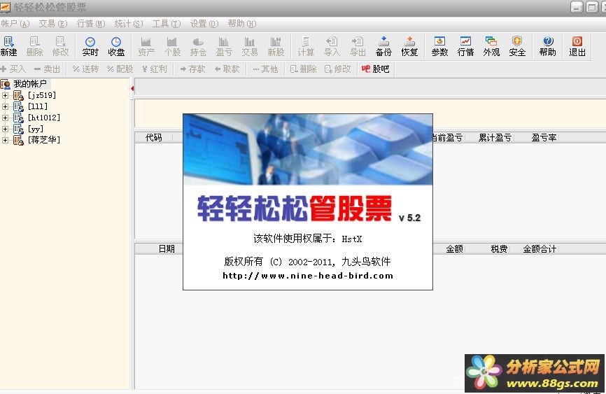Image resolution: width=606 pixels, height=394 pixels.
Task: Click the 安全 (security) shield icon
Action: coord(517,46)
